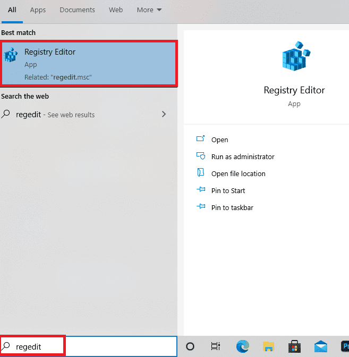Click the Open action icon
Viewport: 349px width, 357px height.
(201, 138)
